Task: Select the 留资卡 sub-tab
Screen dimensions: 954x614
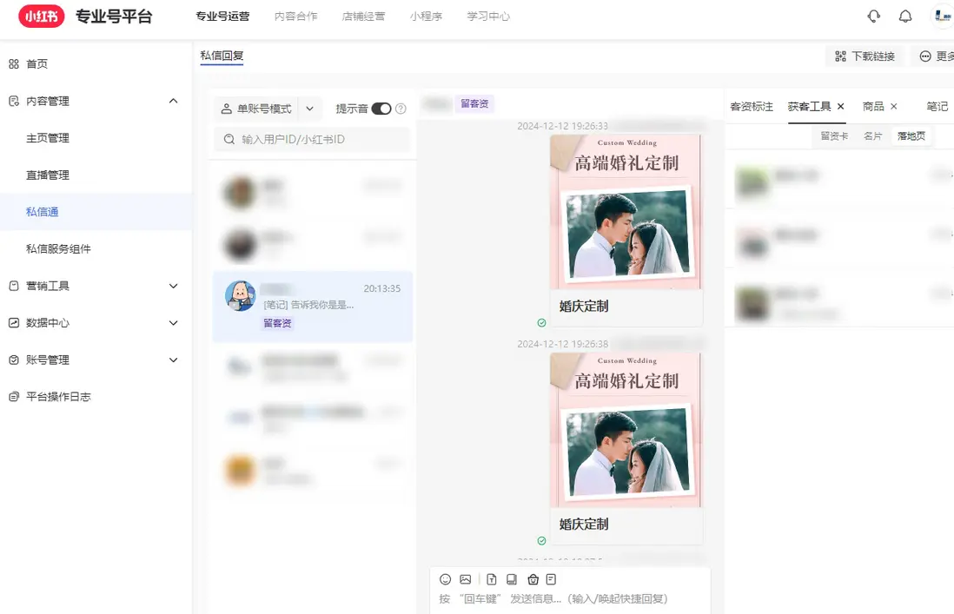Action: pos(834,136)
